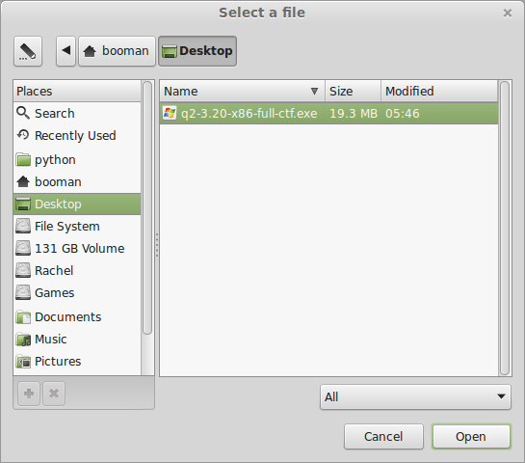
Task: Sort files by the Size column
Action: [x=353, y=91]
